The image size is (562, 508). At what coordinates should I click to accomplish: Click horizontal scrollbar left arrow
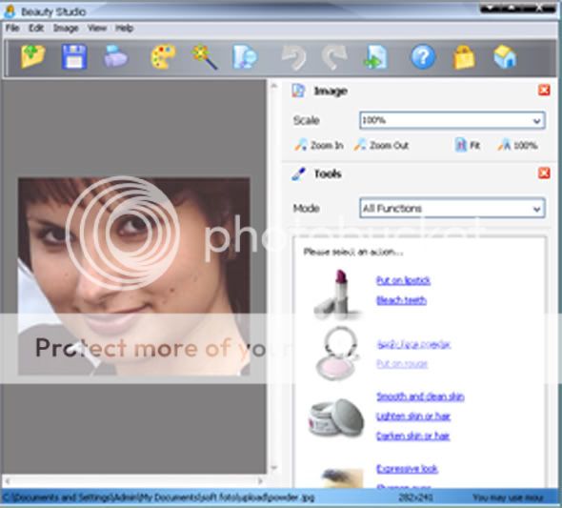[x=8, y=480]
